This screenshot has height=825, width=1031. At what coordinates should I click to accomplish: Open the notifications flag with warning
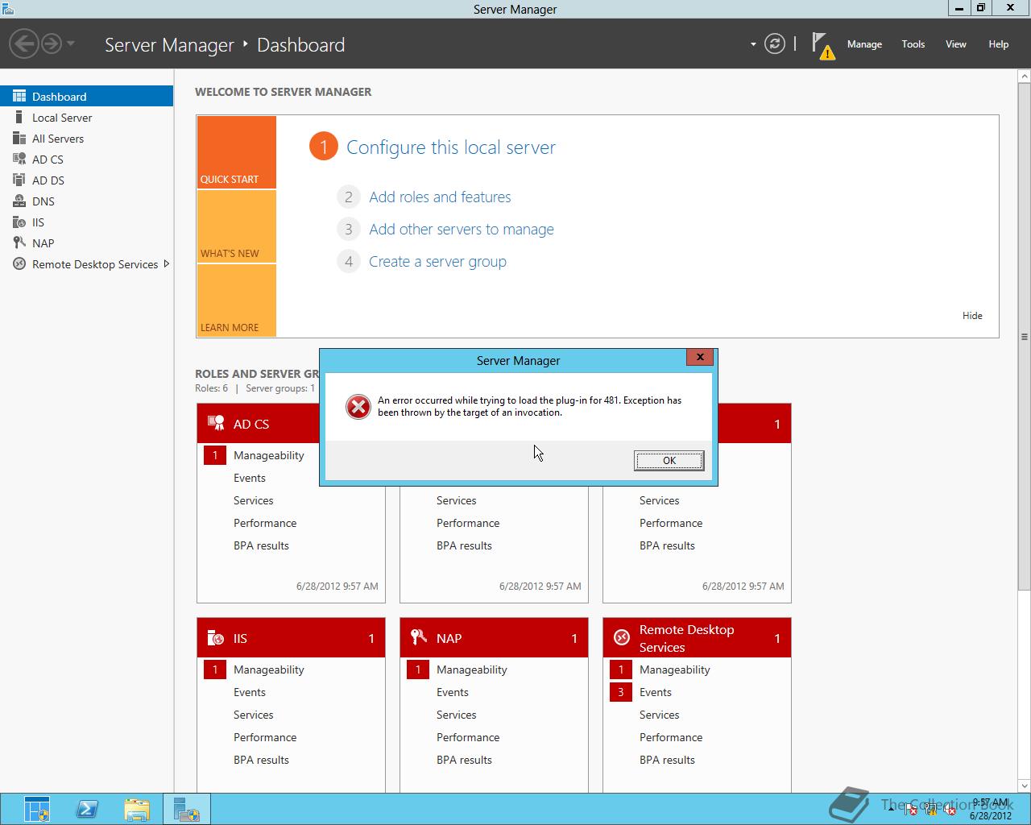(x=822, y=45)
